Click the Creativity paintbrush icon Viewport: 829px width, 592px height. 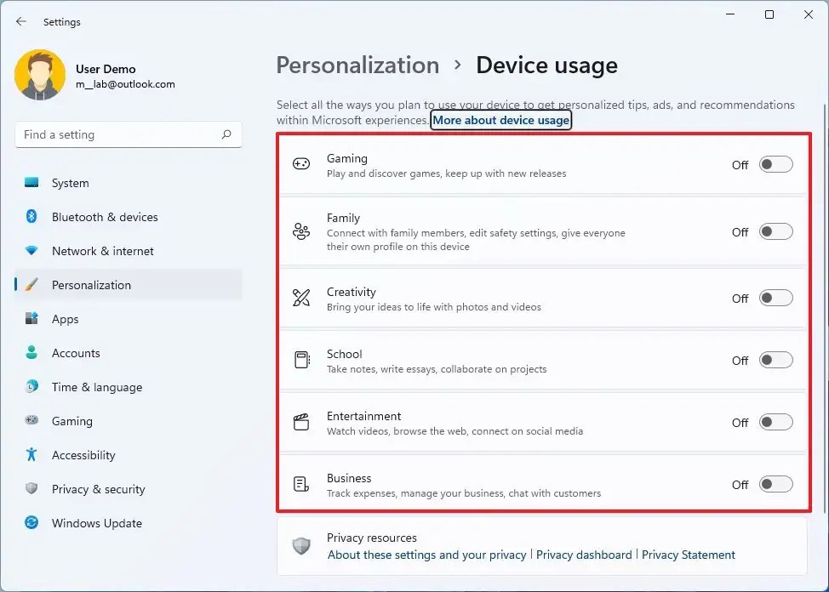[x=300, y=298]
